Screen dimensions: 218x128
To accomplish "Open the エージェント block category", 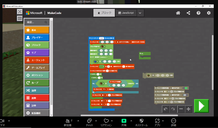I will pyautogui.click(x=37, y=60).
